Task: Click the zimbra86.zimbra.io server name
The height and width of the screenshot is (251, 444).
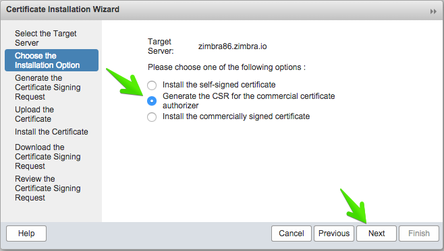Action: (233, 46)
